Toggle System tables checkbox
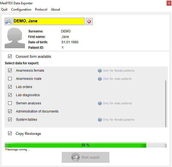 click(x=10, y=119)
